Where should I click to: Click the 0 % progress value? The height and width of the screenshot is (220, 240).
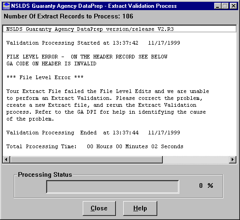(206, 185)
